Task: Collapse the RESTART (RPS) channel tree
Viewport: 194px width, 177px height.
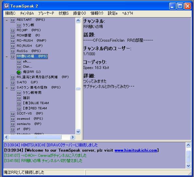Action: click(7, 20)
